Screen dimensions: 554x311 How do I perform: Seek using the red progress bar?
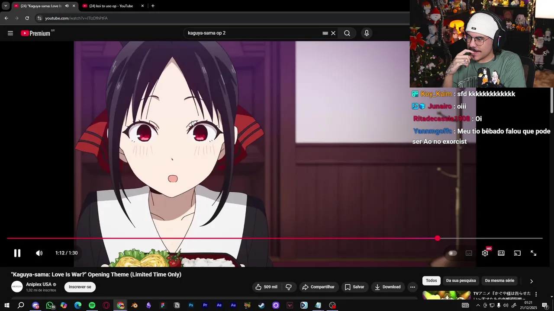pos(274,238)
